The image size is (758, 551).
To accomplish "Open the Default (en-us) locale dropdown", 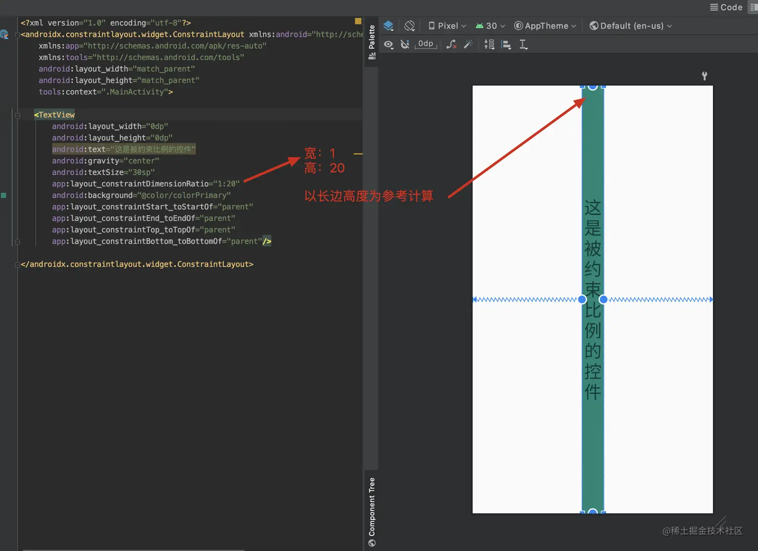I will (x=631, y=26).
